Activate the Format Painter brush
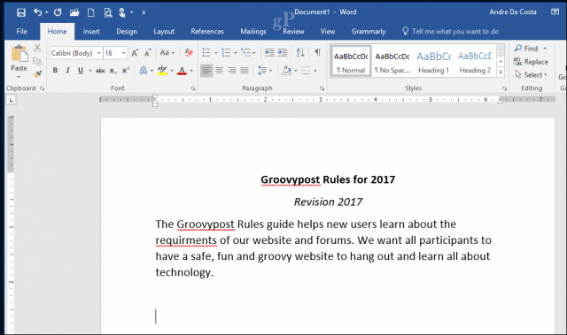The width and height of the screenshot is (567, 335). click(x=37, y=74)
